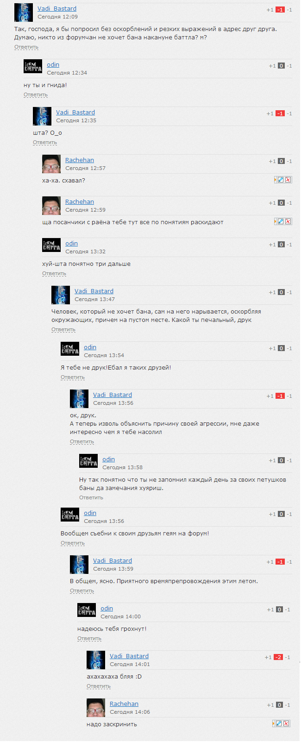The height and width of the screenshot is (742, 301).
Task: Open odin's avatar on the 12:34 comment
Action: coord(33,66)
